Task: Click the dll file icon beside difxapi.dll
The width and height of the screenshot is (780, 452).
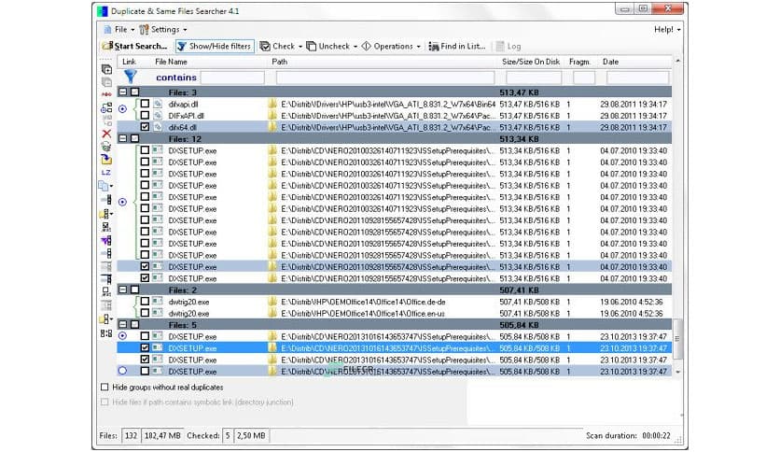Action: click(x=158, y=104)
